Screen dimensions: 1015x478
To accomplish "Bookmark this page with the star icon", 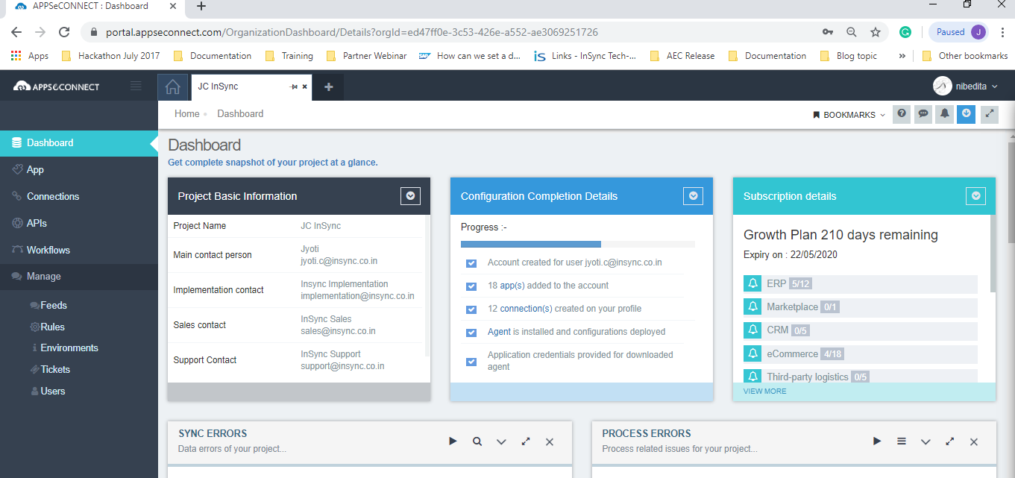I will click(x=876, y=32).
